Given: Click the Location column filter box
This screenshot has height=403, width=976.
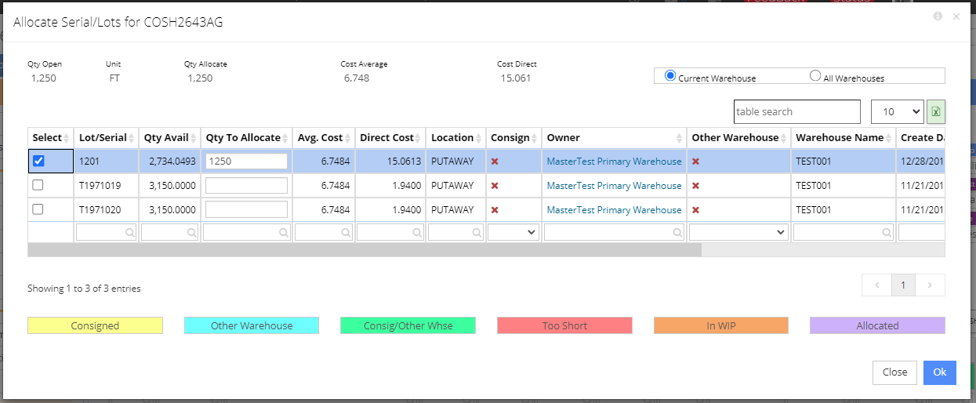Looking at the screenshot, I should coord(456,232).
